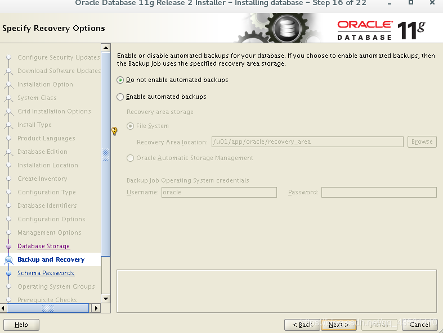443x333 pixels.
Task: Click Operating System Groups step
Action: coord(56,287)
